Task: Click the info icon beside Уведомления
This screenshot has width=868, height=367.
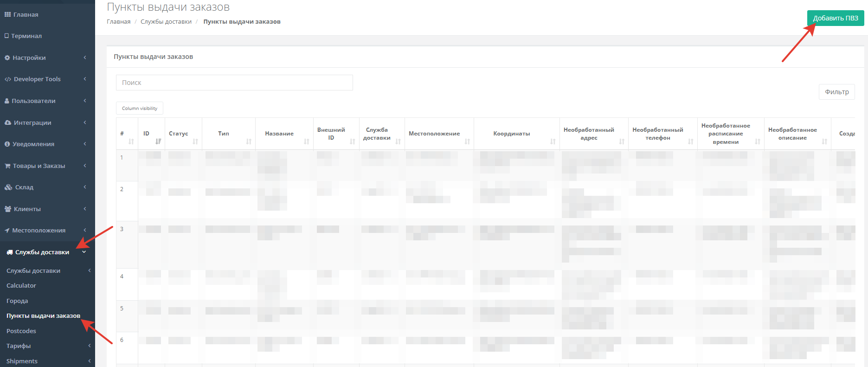Action: (x=7, y=144)
